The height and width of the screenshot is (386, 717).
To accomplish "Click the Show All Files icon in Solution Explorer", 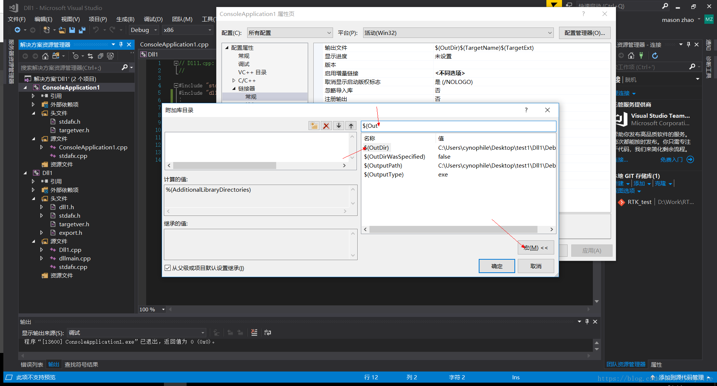I will tap(110, 56).
